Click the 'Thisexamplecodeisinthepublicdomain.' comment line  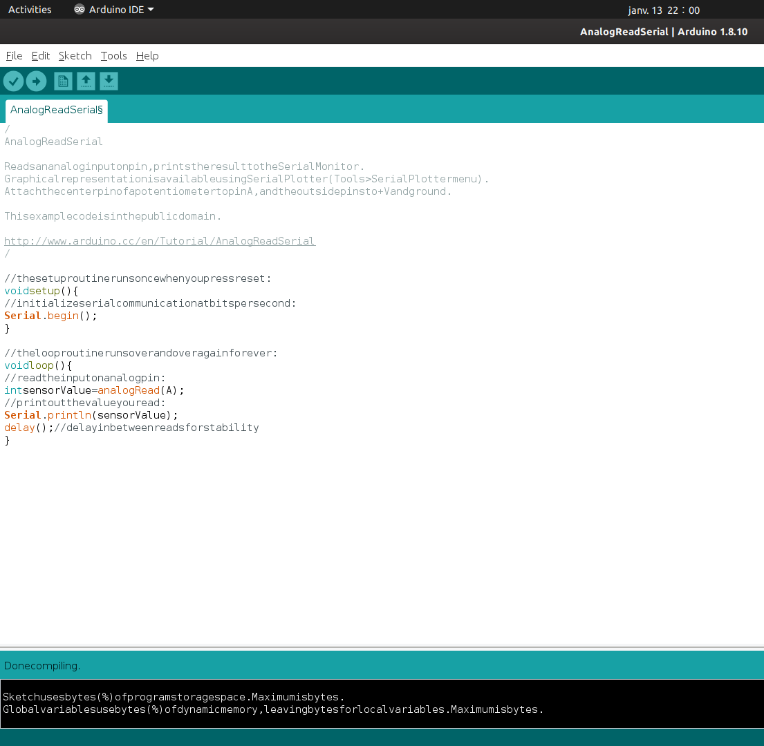[113, 216]
